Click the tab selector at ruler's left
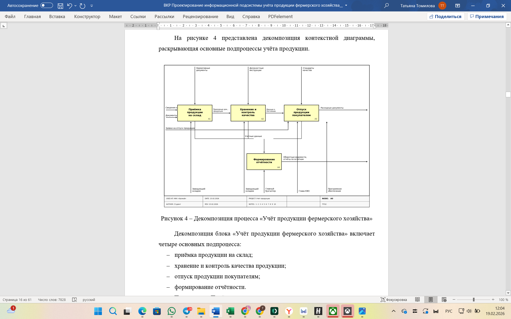This screenshot has width=511, height=319. click(4, 26)
